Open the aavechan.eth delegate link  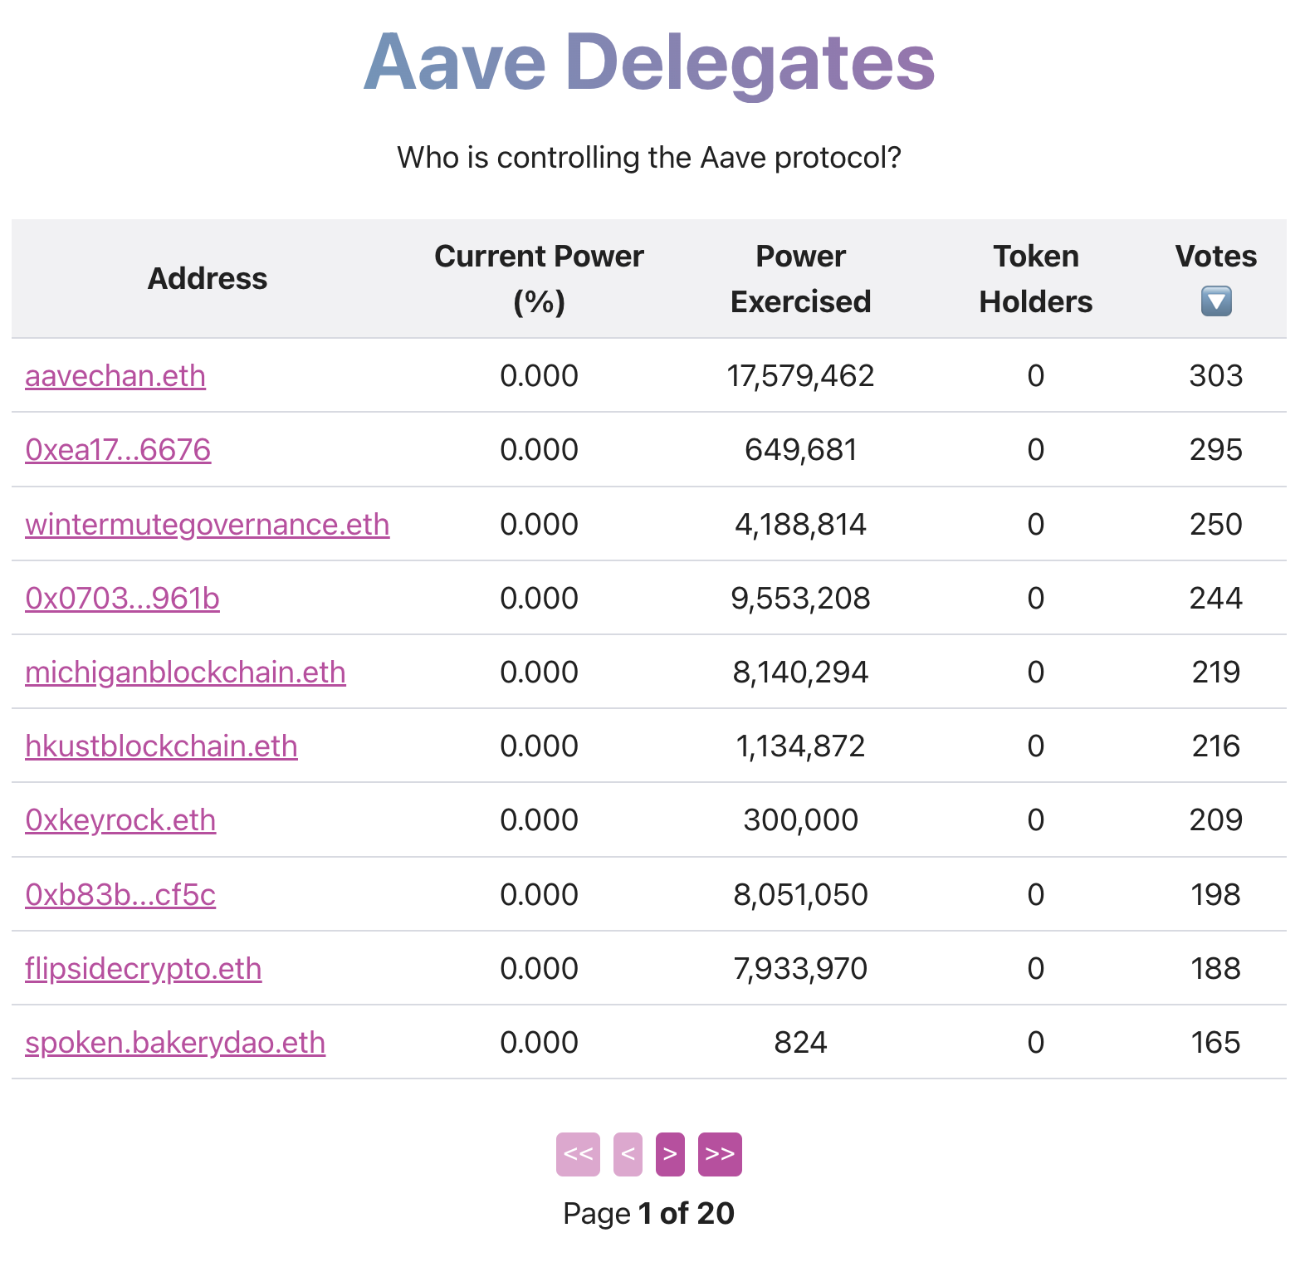pyautogui.click(x=115, y=376)
